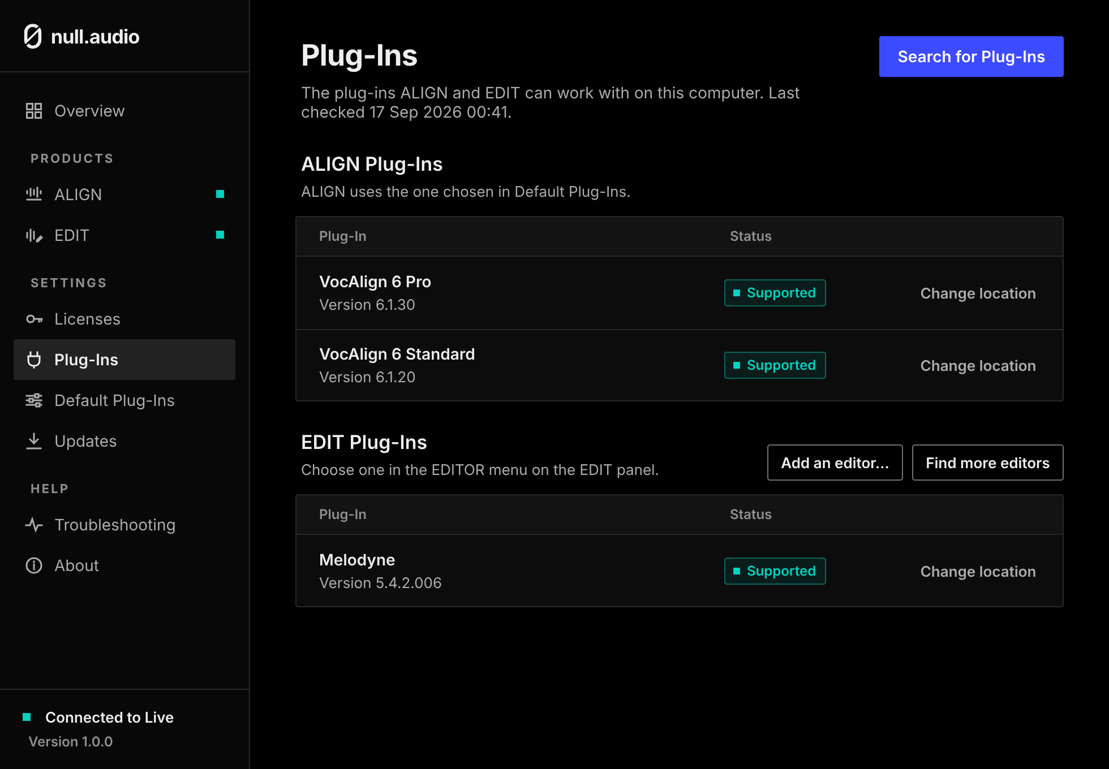Go to Licenses settings
Image resolution: width=1109 pixels, height=769 pixels.
click(124, 319)
